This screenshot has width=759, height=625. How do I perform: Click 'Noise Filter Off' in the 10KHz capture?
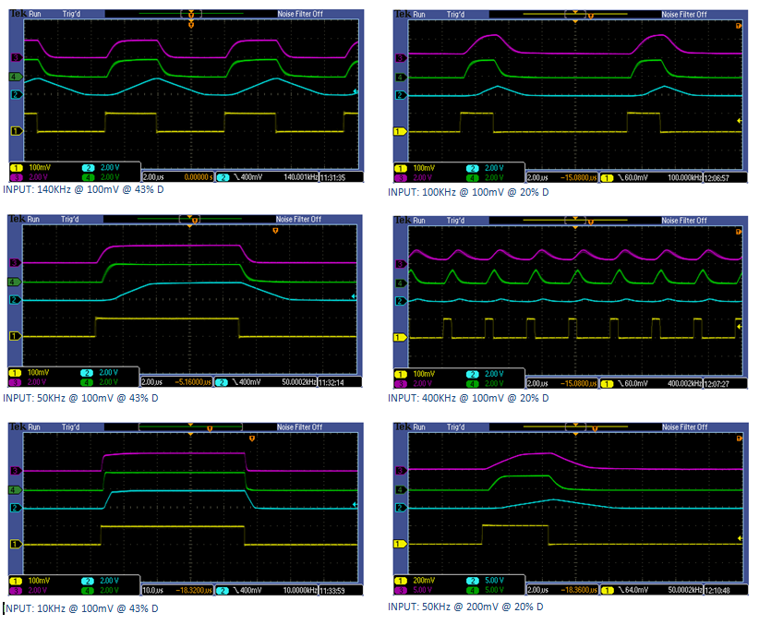coord(300,427)
